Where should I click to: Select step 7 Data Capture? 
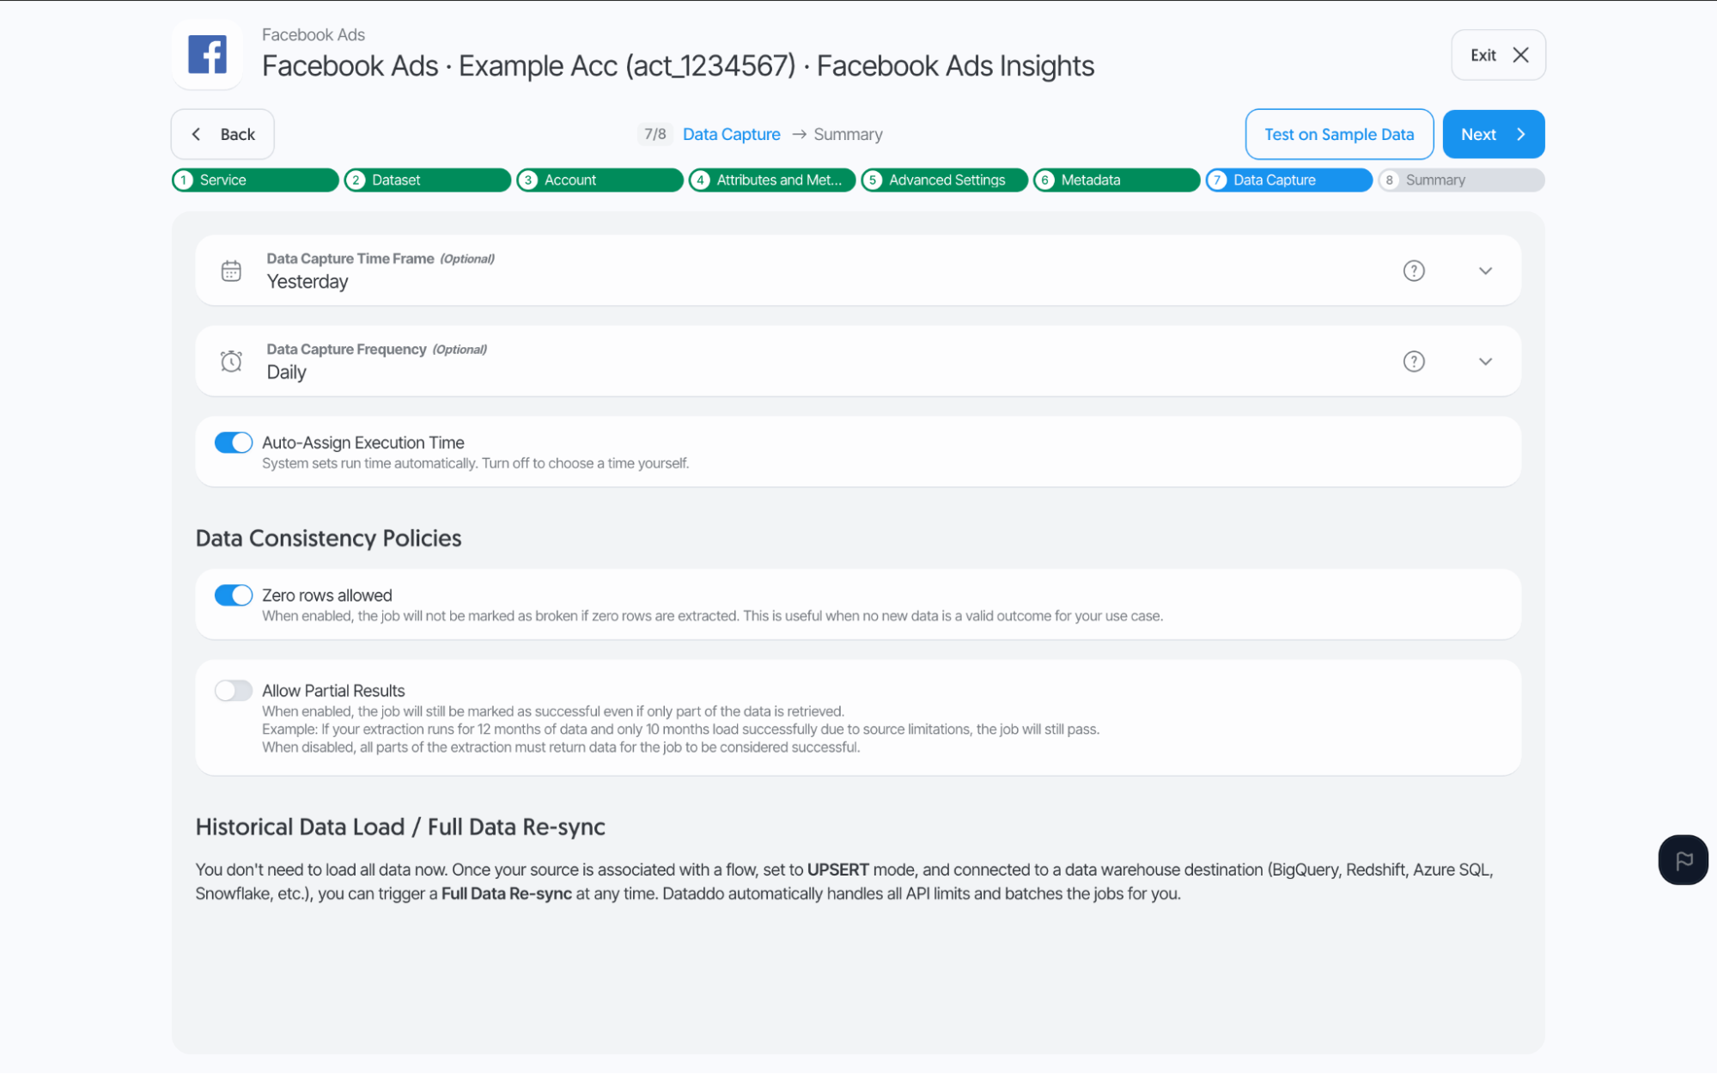point(1288,180)
